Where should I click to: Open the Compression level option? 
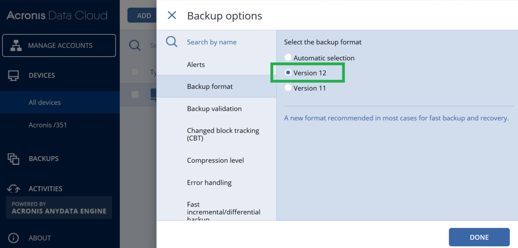216,160
